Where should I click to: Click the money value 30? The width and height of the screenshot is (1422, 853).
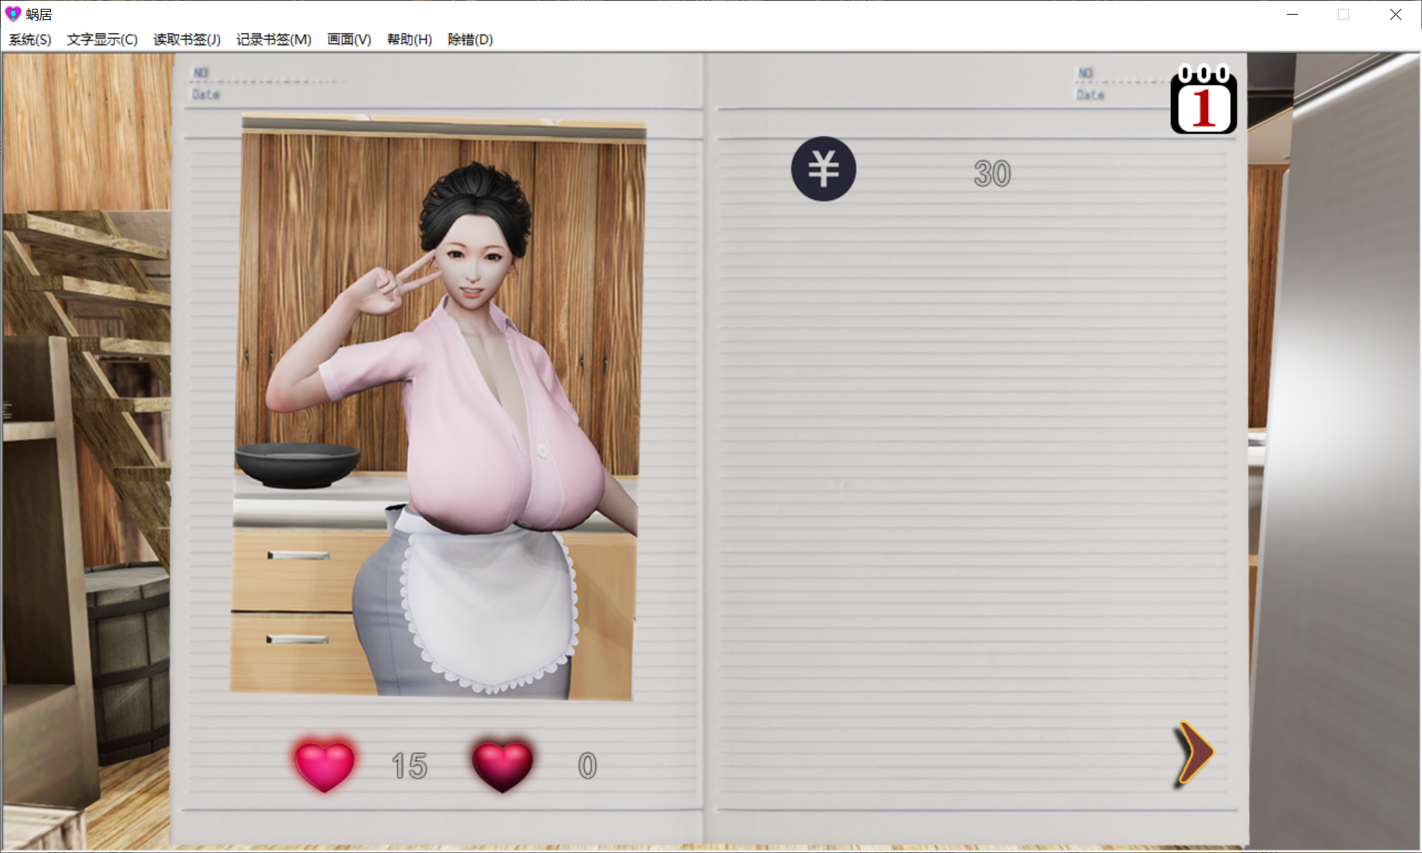click(992, 174)
